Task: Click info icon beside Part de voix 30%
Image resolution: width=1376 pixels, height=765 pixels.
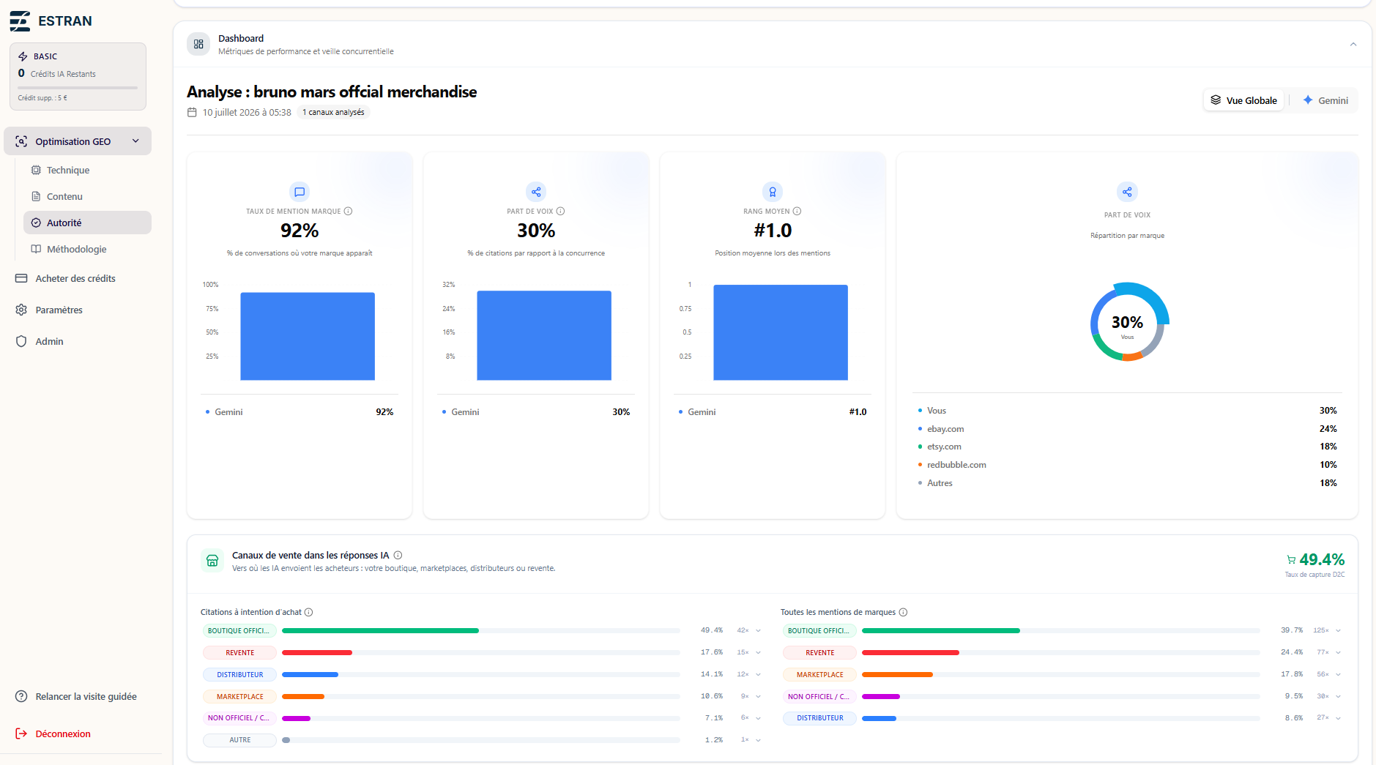Action: (561, 211)
